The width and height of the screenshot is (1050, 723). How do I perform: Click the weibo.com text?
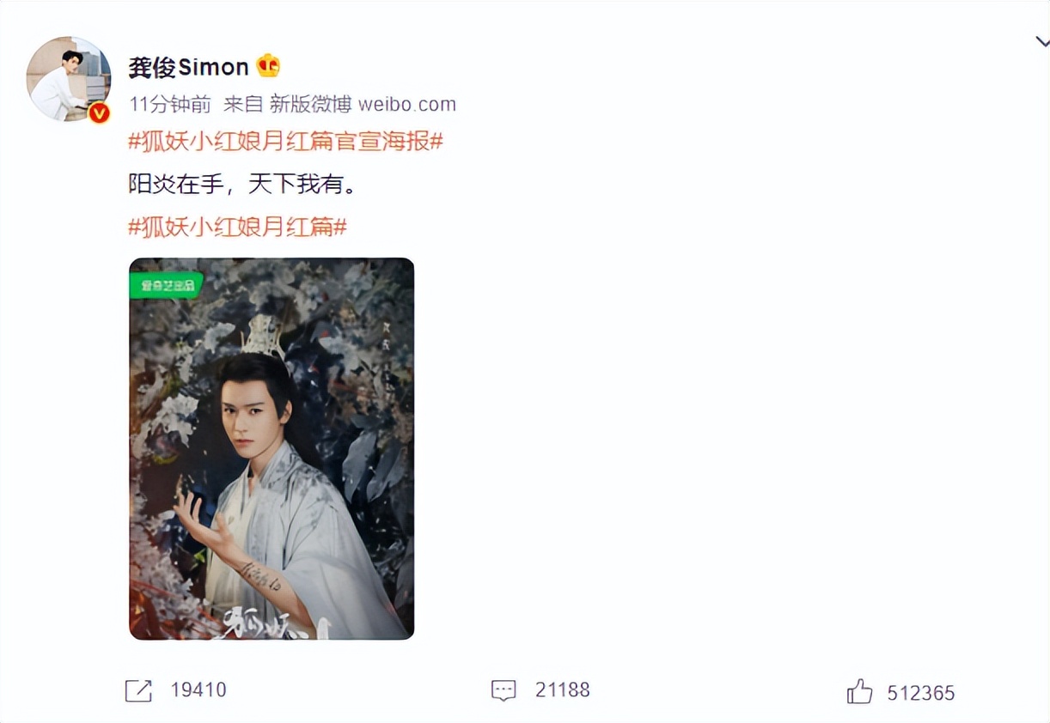tap(407, 105)
